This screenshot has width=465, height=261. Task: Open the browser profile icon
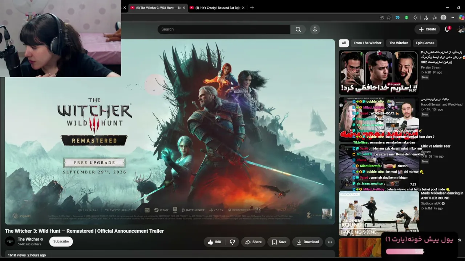[443, 17]
